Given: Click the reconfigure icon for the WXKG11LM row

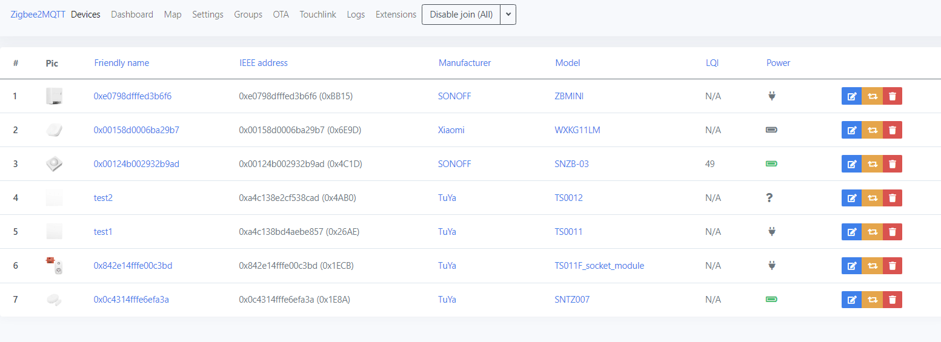Looking at the screenshot, I should tap(872, 130).
